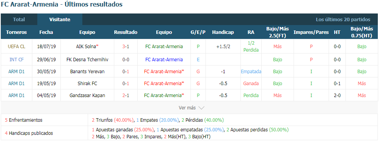Image resolution: width=379 pixels, height=141 pixels.
Task: Open Shirak FC team page
Action: tap(87, 84)
